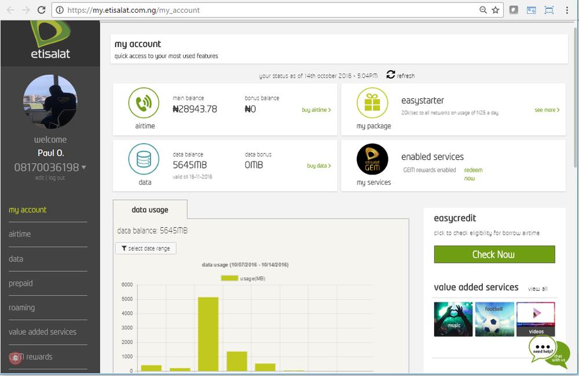Click see more for easystarter package
Image resolution: width=579 pixels, height=376 pixels.
[547, 109]
